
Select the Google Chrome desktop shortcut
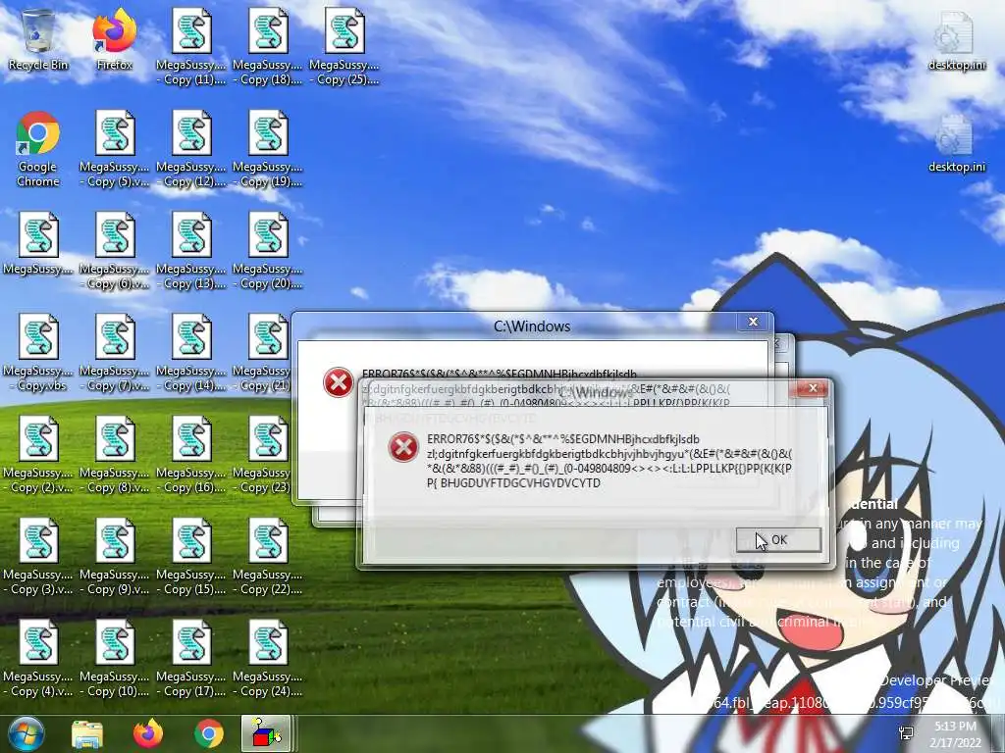coord(38,149)
